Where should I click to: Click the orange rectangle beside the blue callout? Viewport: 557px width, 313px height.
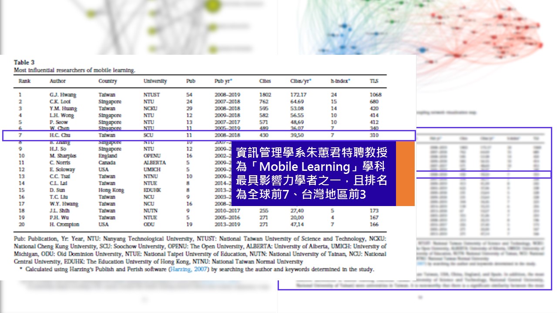pos(405,173)
